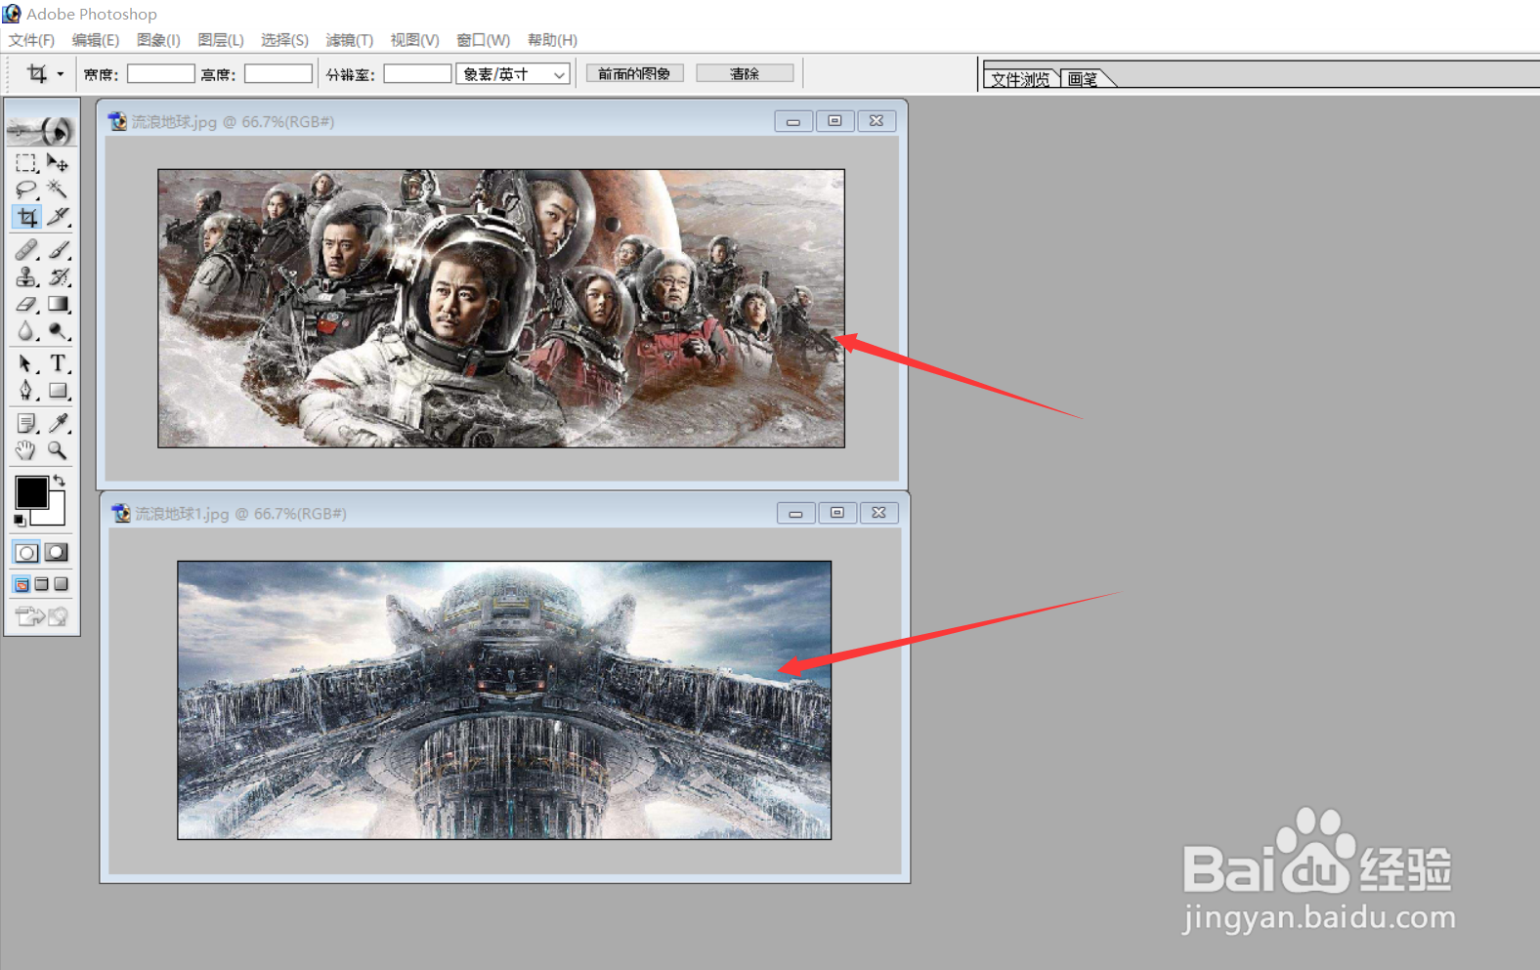The height and width of the screenshot is (970, 1540).
Task: Switch to Standard editing mode
Action: pos(26,552)
